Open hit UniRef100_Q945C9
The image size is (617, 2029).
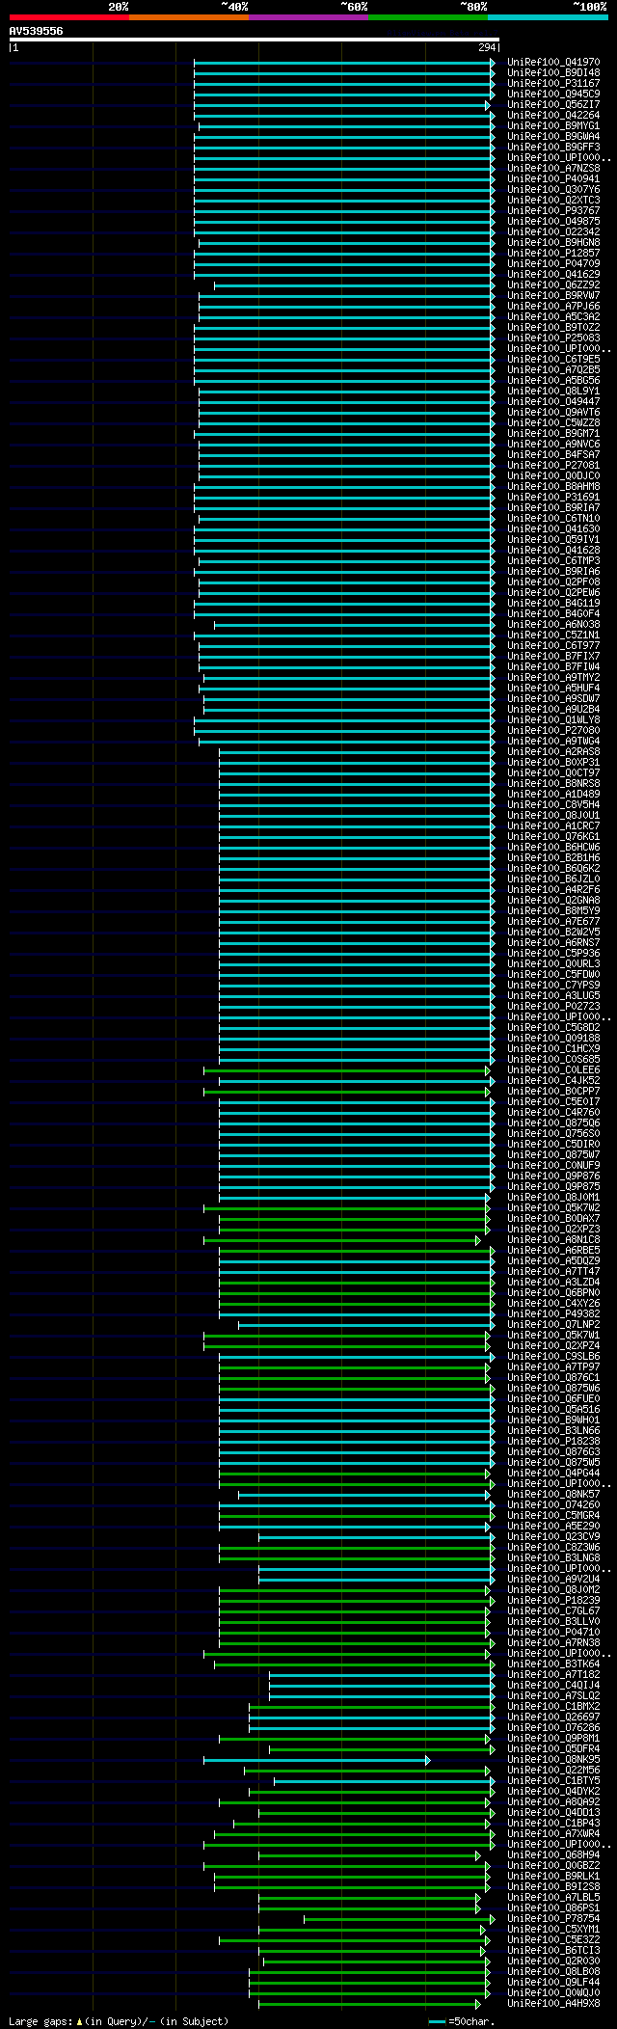point(553,95)
